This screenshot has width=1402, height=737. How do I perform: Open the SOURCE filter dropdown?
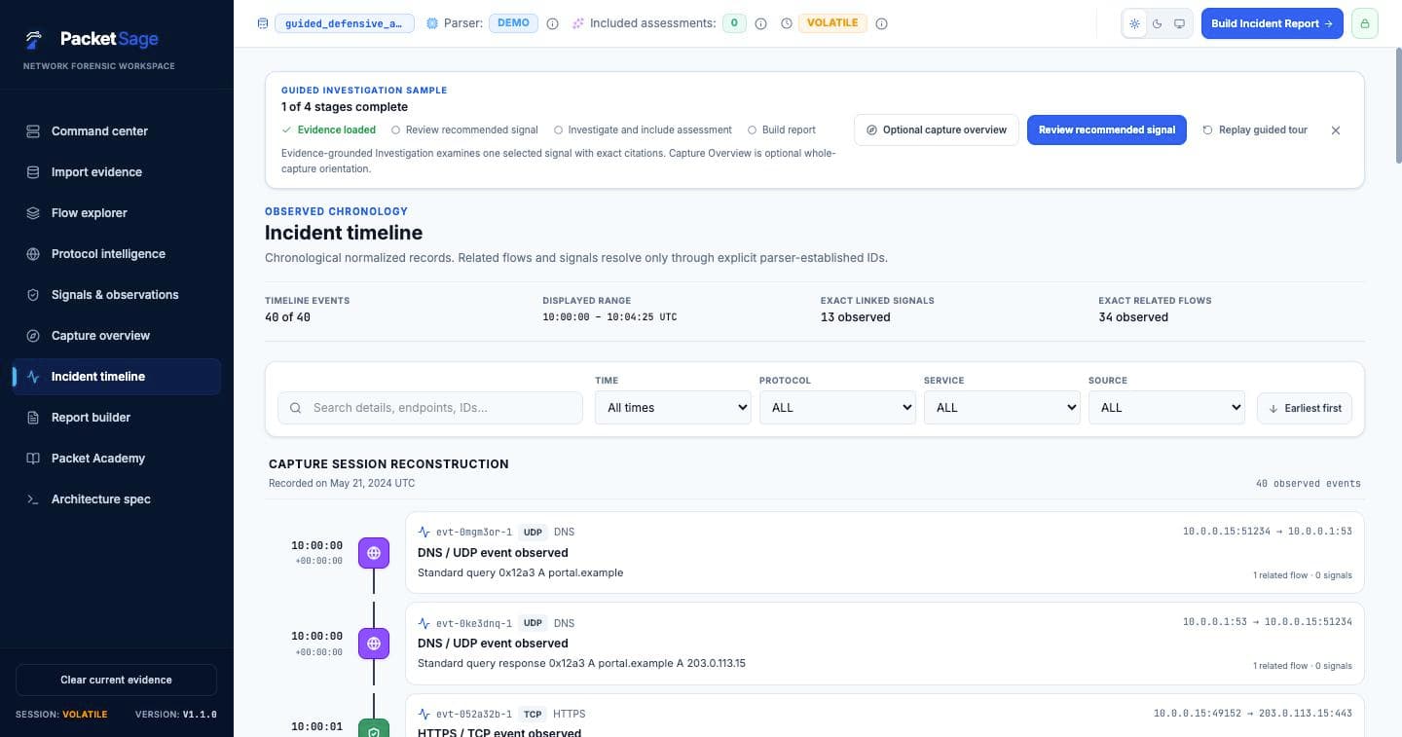click(1166, 408)
